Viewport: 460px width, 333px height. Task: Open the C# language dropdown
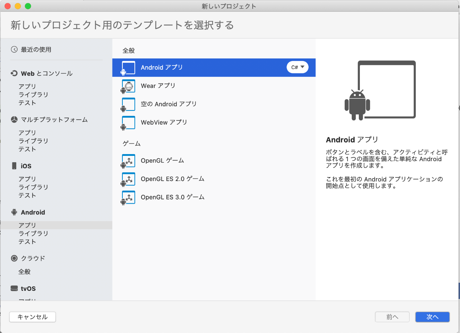(298, 67)
